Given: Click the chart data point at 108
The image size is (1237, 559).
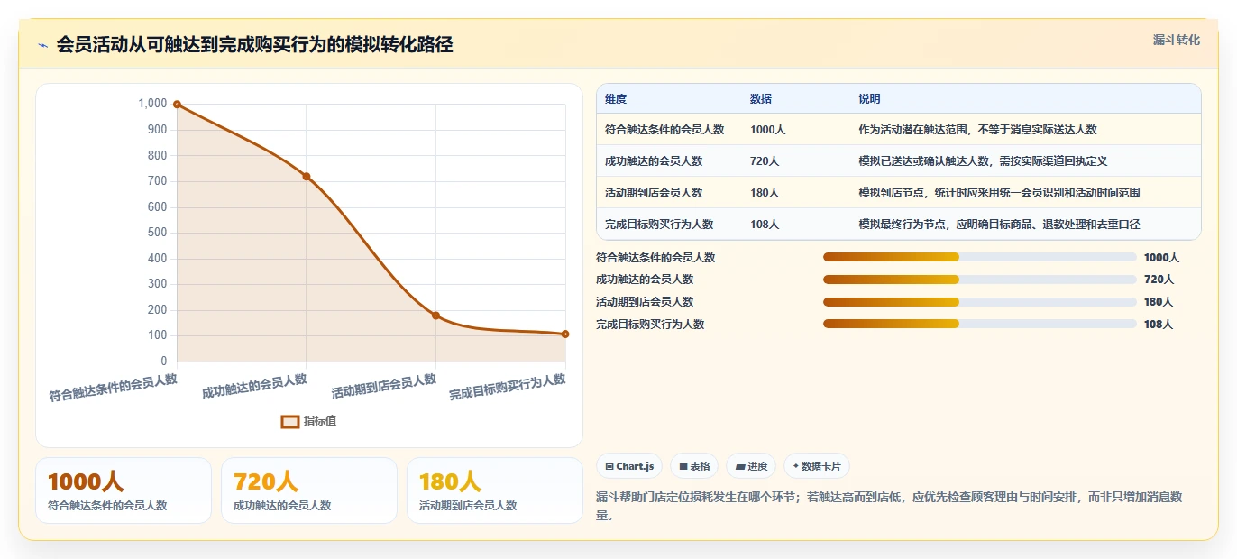Looking at the screenshot, I should coord(565,334).
